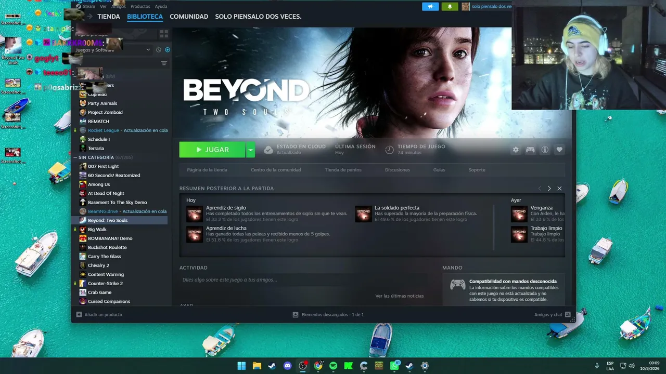Click Ver las últimas noticias
This screenshot has height=374, width=666.
pos(400,296)
